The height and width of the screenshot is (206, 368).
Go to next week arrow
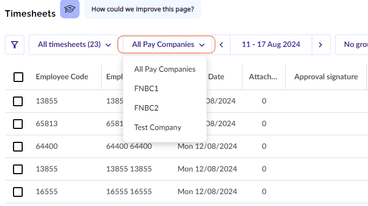(x=321, y=45)
